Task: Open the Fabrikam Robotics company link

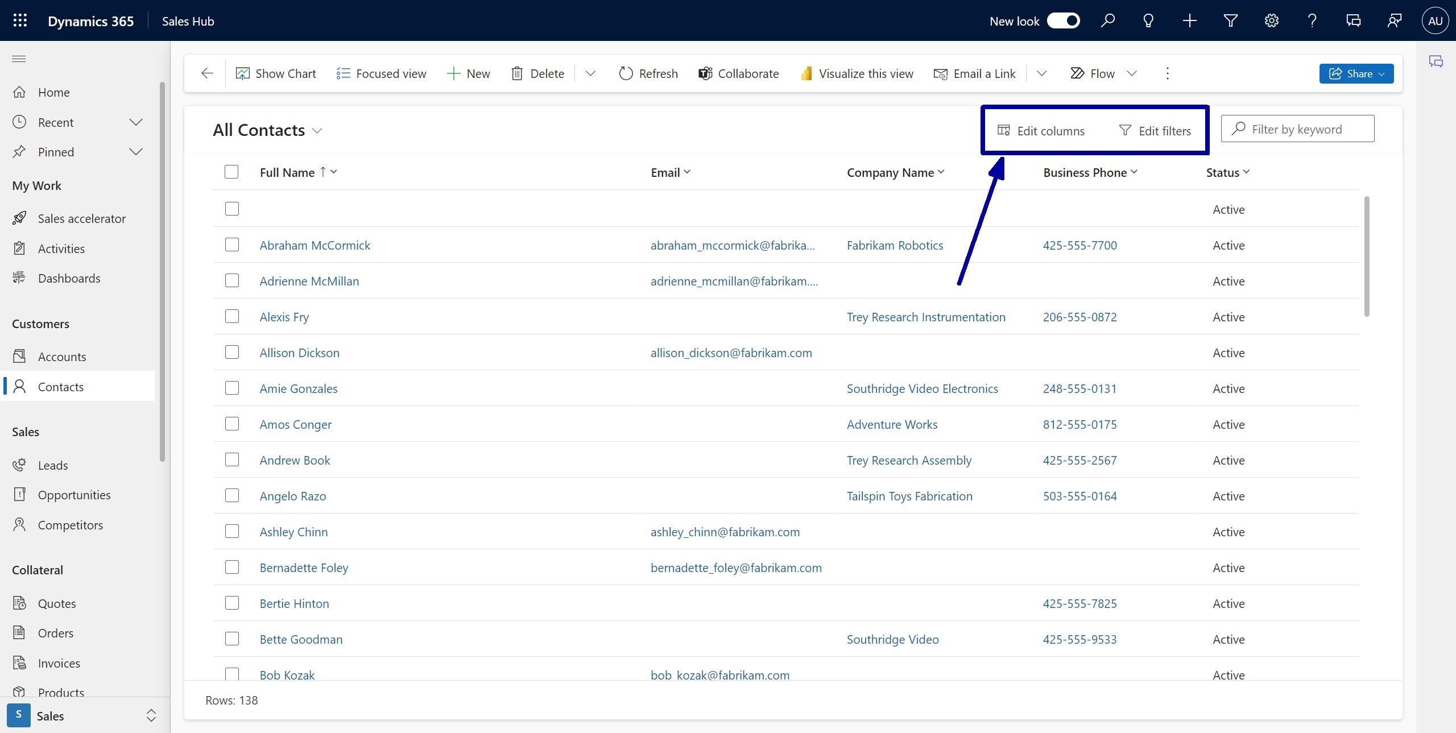Action: pos(895,245)
